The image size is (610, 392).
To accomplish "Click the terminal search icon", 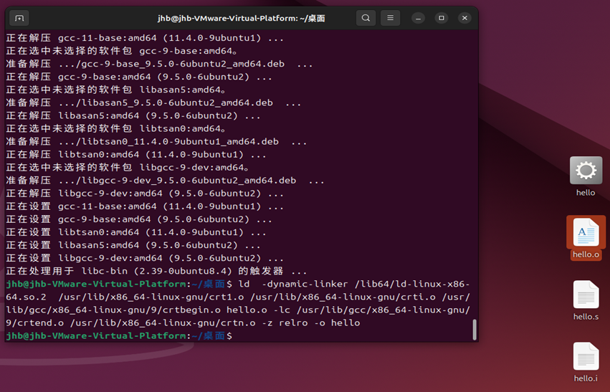I will pyautogui.click(x=366, y=18).
